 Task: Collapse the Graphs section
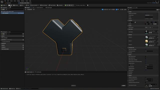click(1, 36)
